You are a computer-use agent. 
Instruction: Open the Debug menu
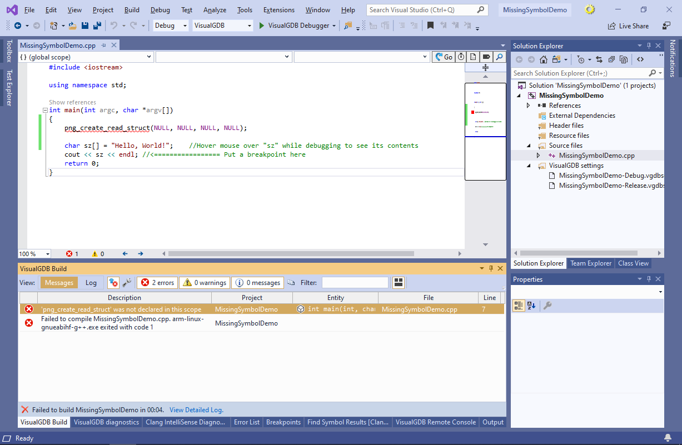(160, 10)
